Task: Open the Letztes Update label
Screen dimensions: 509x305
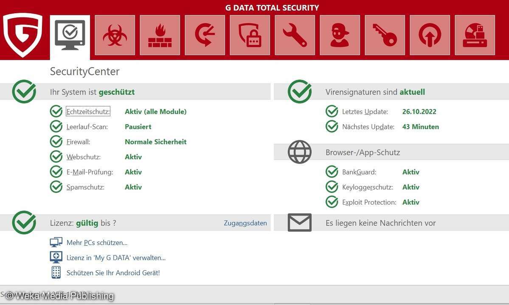Action: (365, 112)
